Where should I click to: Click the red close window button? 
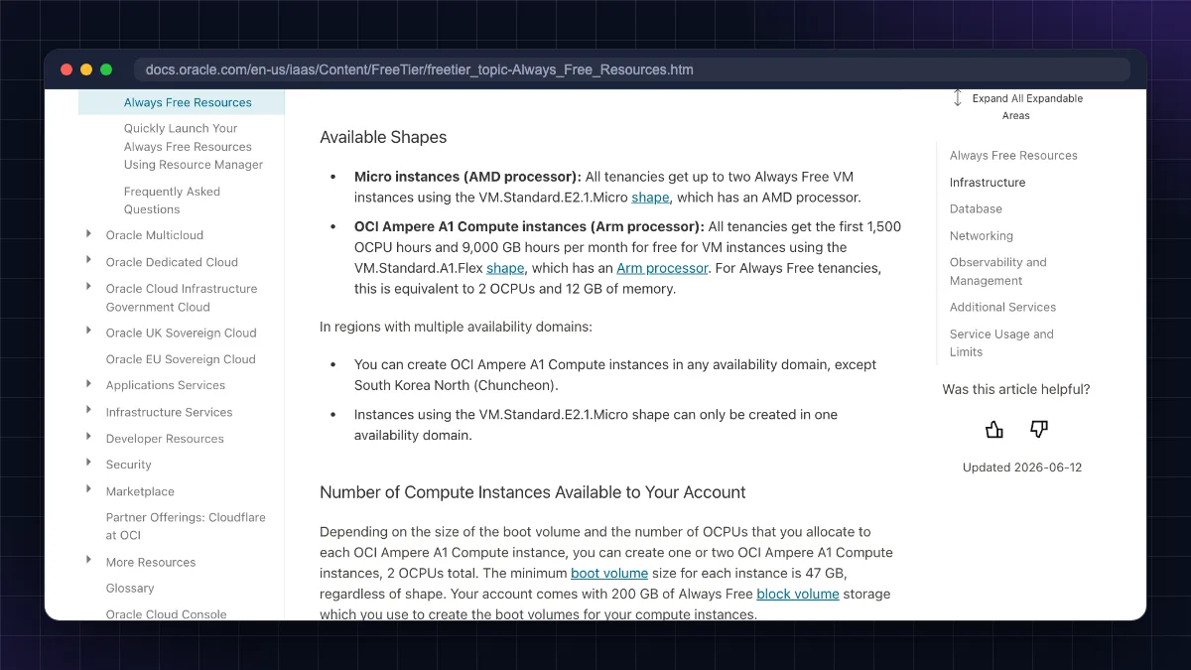(x=66, y=69)
